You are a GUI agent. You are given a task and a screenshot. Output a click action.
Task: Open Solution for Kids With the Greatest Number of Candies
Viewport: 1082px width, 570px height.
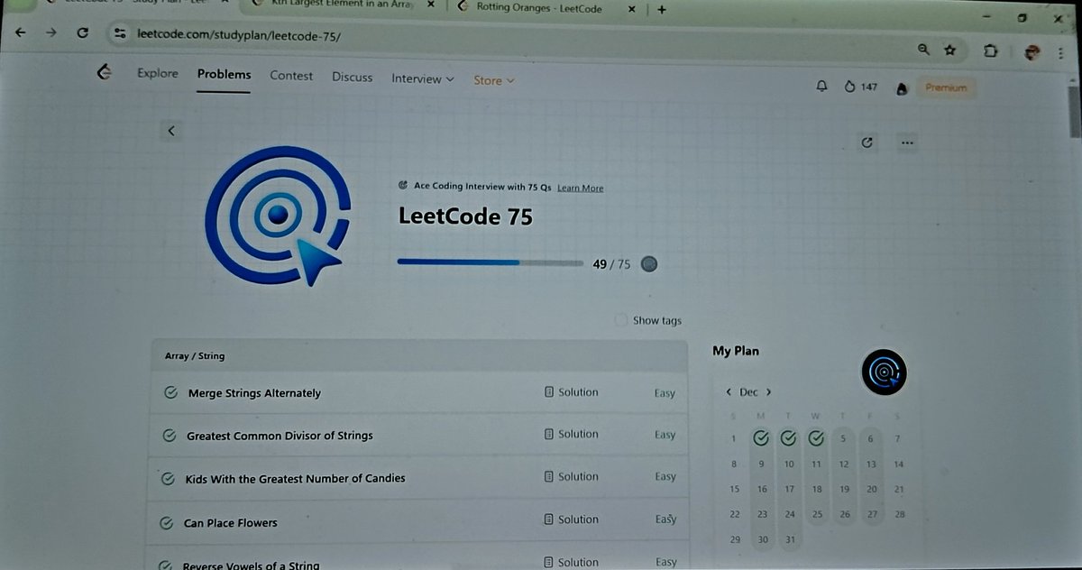pos(572,476)
